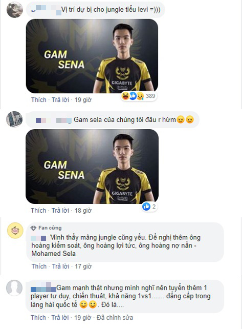Like the 'Gam sela của chúng tôi' comment
Screen dimensions: 242x329
point(38,210)
